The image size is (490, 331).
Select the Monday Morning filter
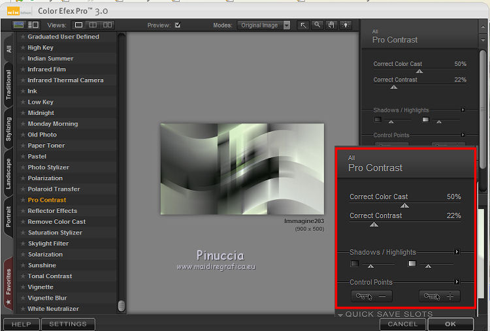(x=53, y=123)
